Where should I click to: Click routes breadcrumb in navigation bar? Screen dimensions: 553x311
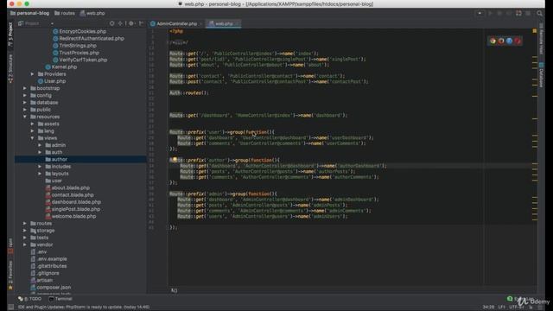[65, 14]
